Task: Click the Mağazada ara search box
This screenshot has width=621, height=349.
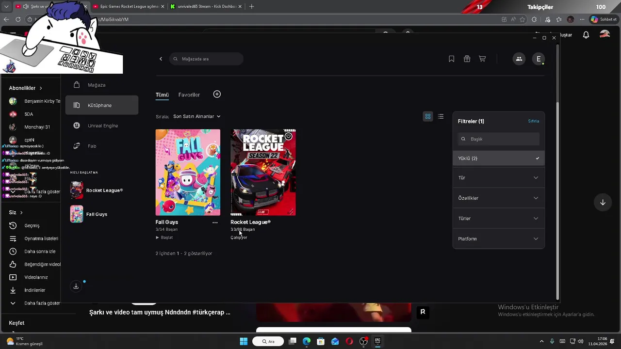Action: [206, 59]
